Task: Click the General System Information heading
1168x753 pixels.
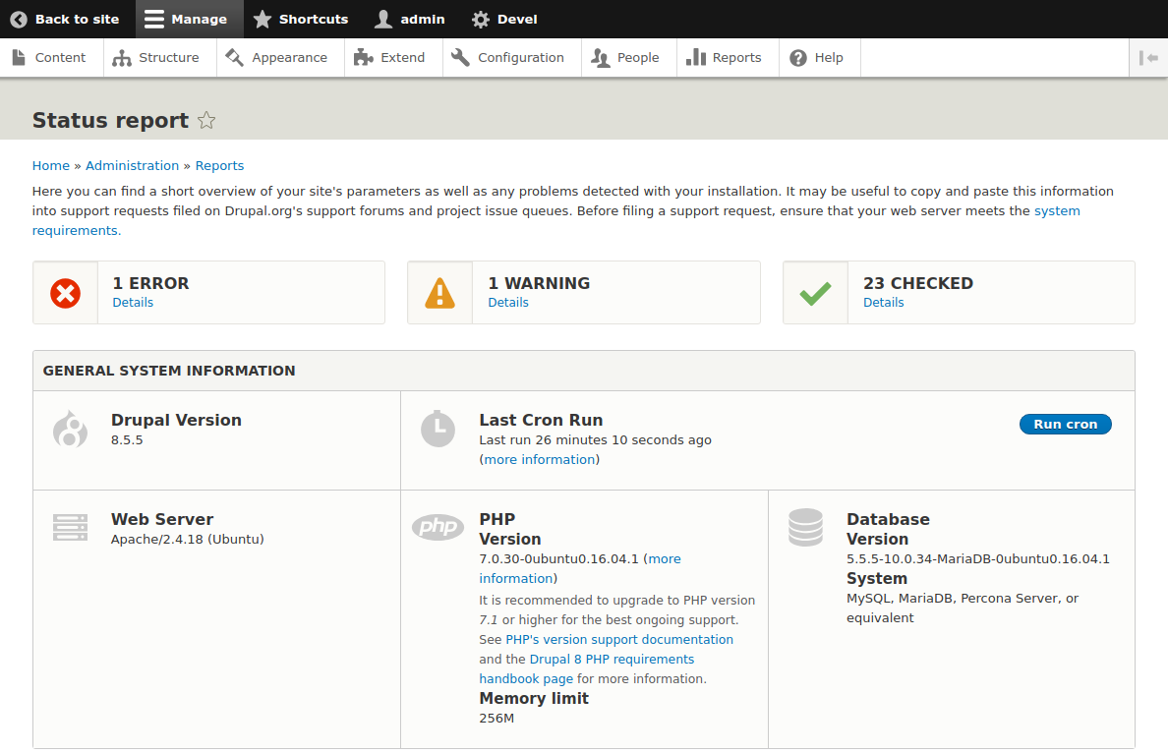Action: tap(169, 371)
